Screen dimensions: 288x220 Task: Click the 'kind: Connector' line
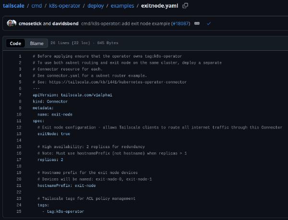(x=50, y=102)
